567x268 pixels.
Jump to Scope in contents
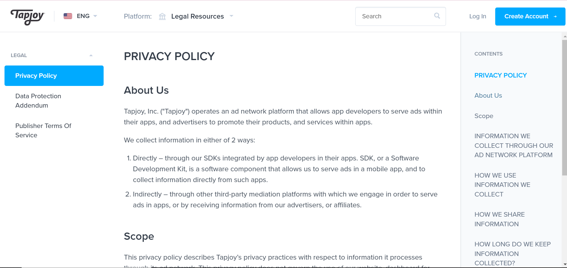coord(484,116)
